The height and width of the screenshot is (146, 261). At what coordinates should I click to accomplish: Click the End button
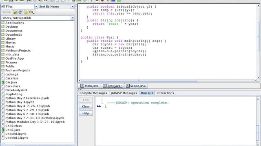86,100
